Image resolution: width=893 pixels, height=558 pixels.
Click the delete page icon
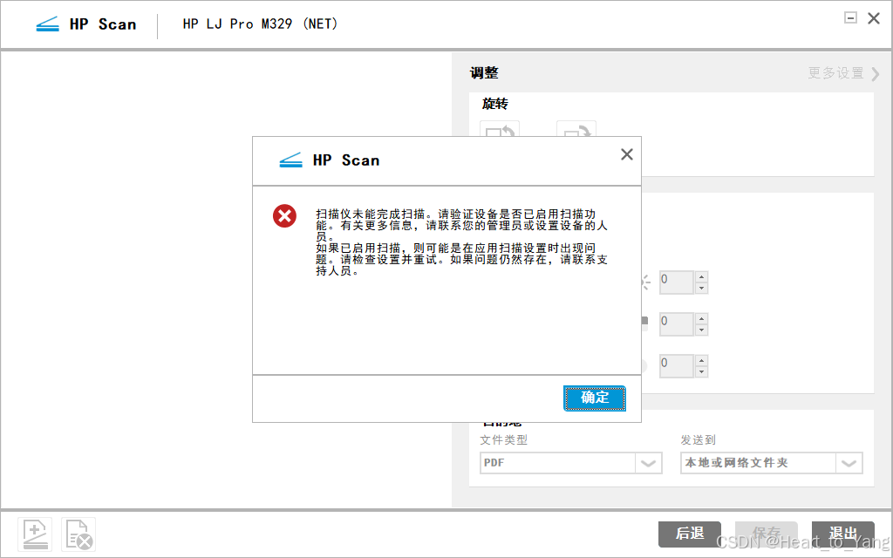(78, 534)
